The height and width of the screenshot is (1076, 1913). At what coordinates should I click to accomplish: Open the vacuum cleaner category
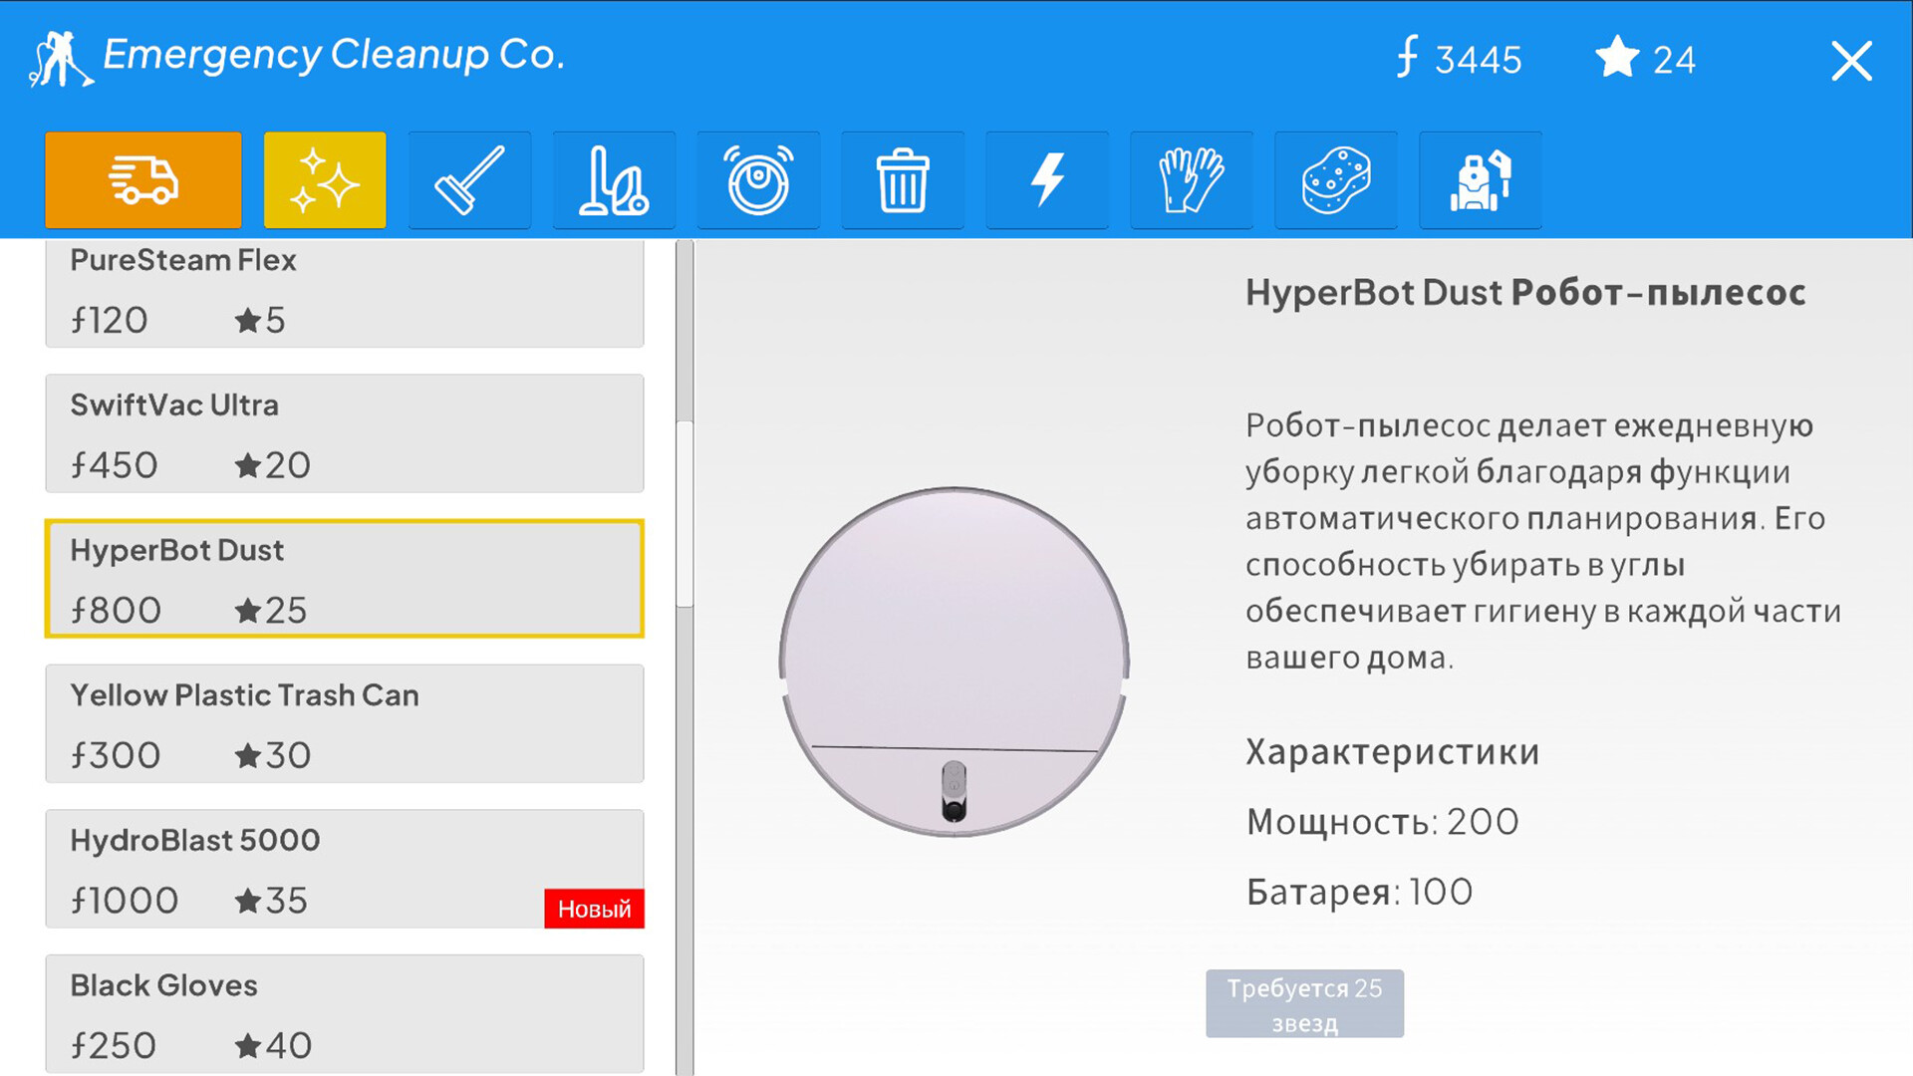pyautogui.click(x=614, y=180)
